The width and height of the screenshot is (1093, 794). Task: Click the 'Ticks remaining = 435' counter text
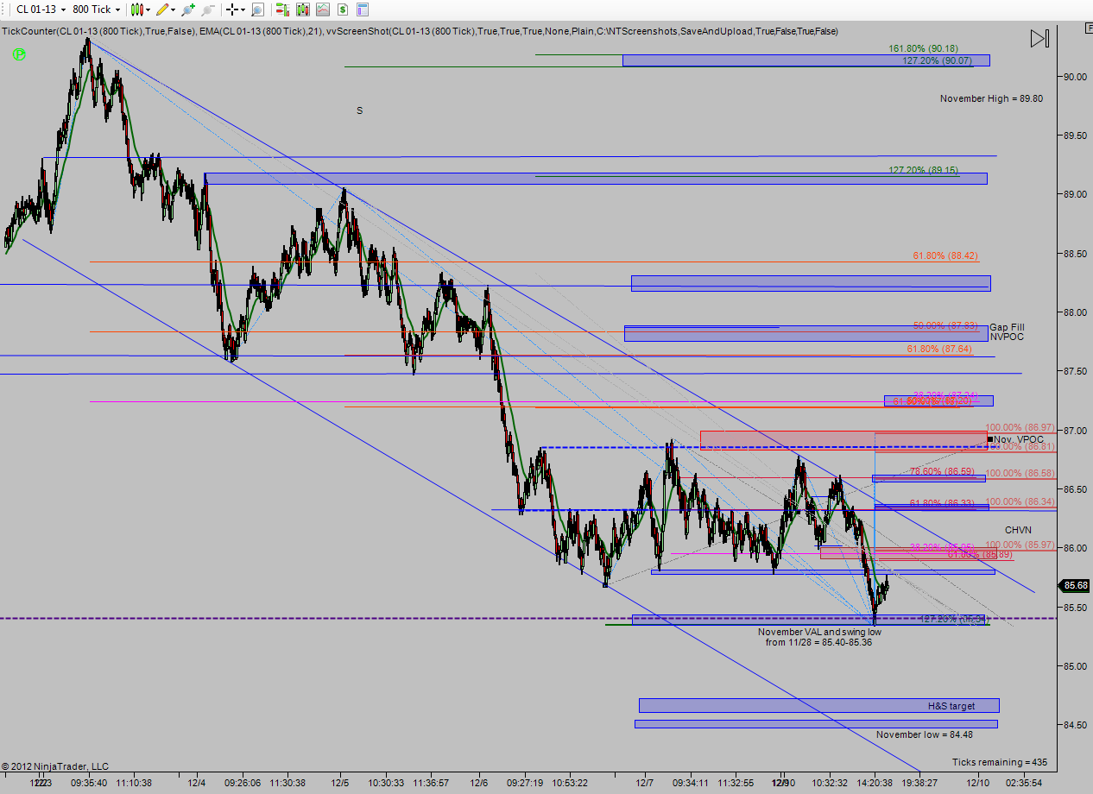1000,762
